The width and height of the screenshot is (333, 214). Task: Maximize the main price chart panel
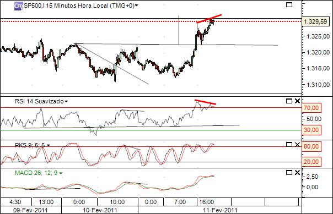pyautogui.click(x=289, y=4)
